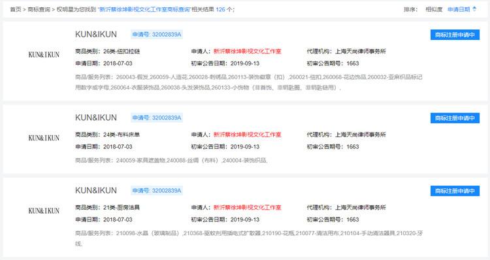Click 商品类别 26类-纽扣拉链 text
Screen dimensions: 490x260
(108, 51)
